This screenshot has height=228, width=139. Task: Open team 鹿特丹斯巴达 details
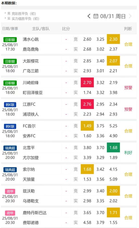[35, 213]
